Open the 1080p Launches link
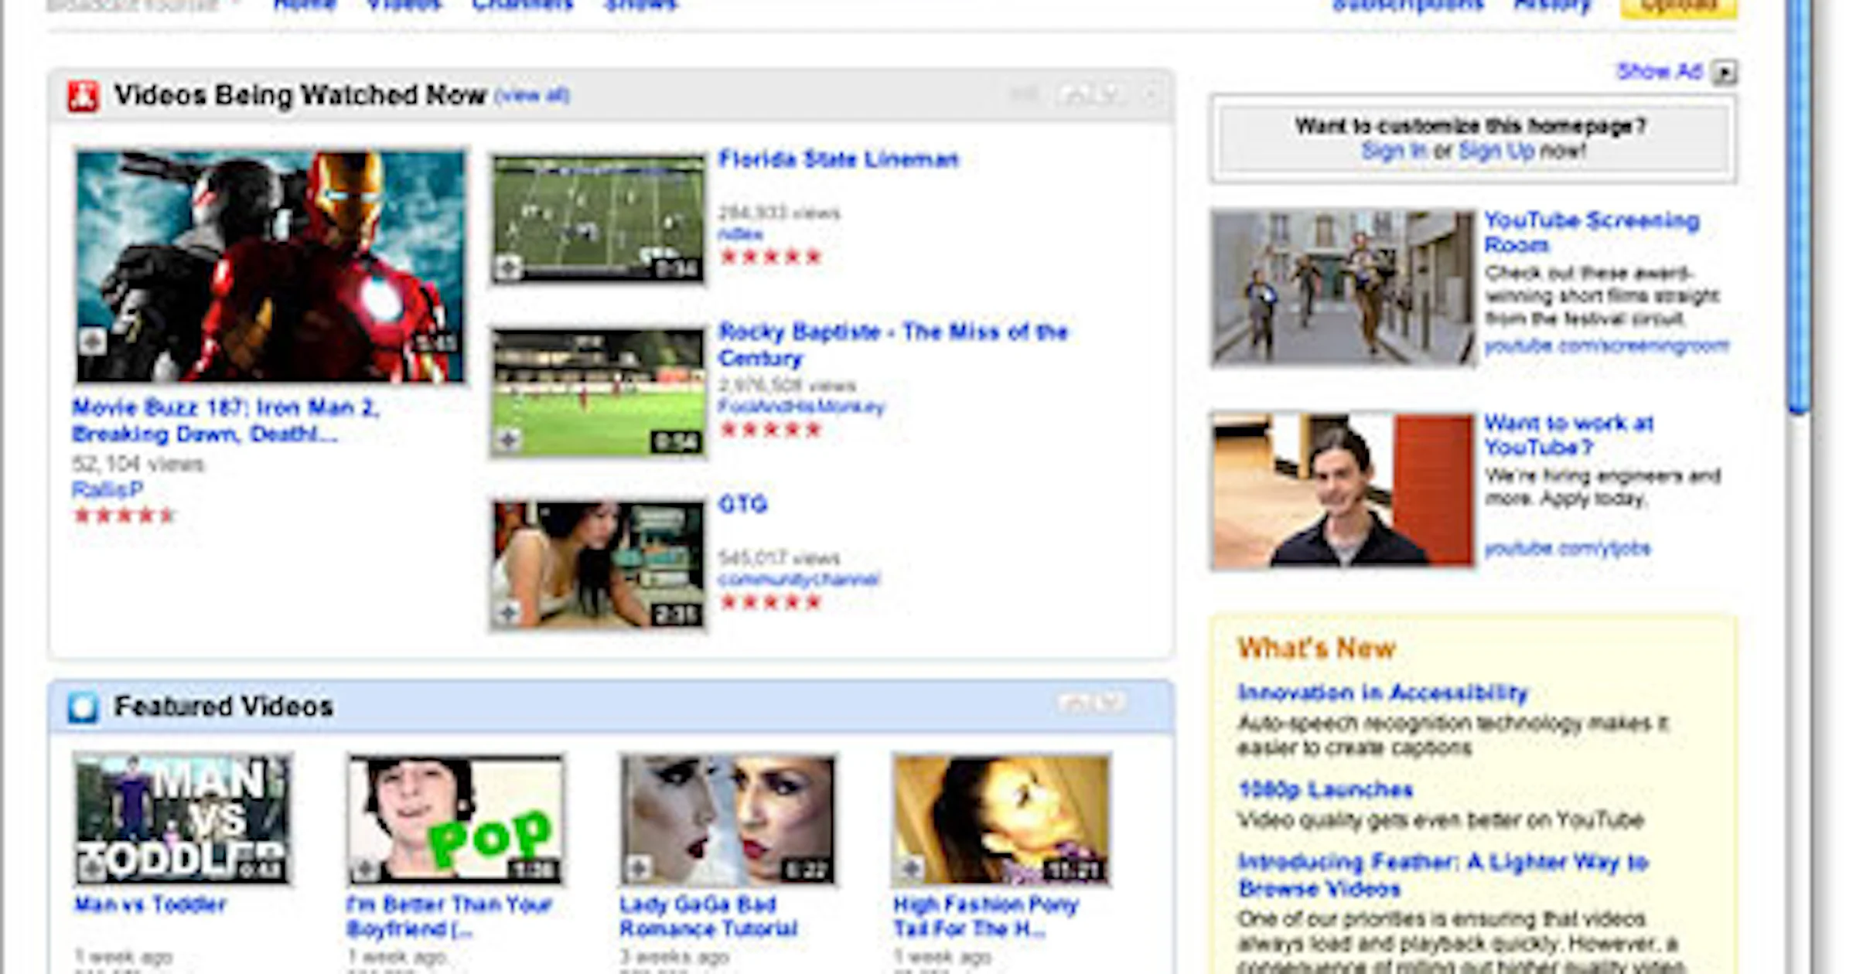Screen dimensions: 1856x974 click(x=1325, y=790)
